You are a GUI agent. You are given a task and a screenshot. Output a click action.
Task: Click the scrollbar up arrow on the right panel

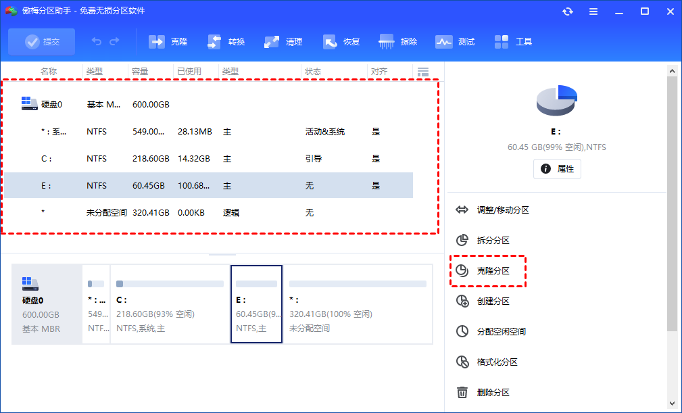coord(672,70)
